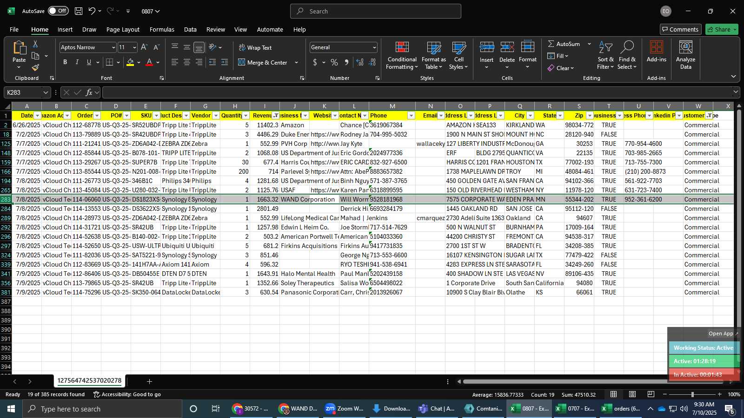
Task: Toggle underline formatting
Action: tap(89, 62)
